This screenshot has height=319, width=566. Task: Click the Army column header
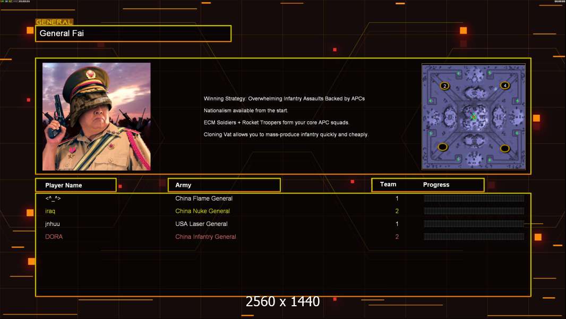(x=224, y=185)
